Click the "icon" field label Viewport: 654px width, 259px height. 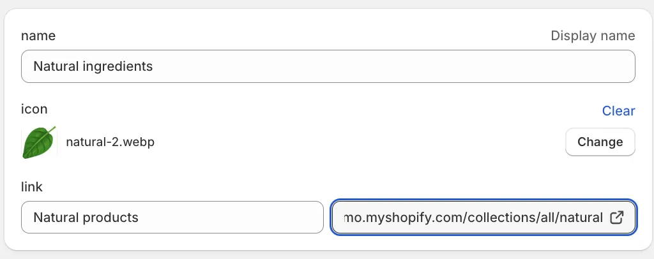[x=34, y=109]
